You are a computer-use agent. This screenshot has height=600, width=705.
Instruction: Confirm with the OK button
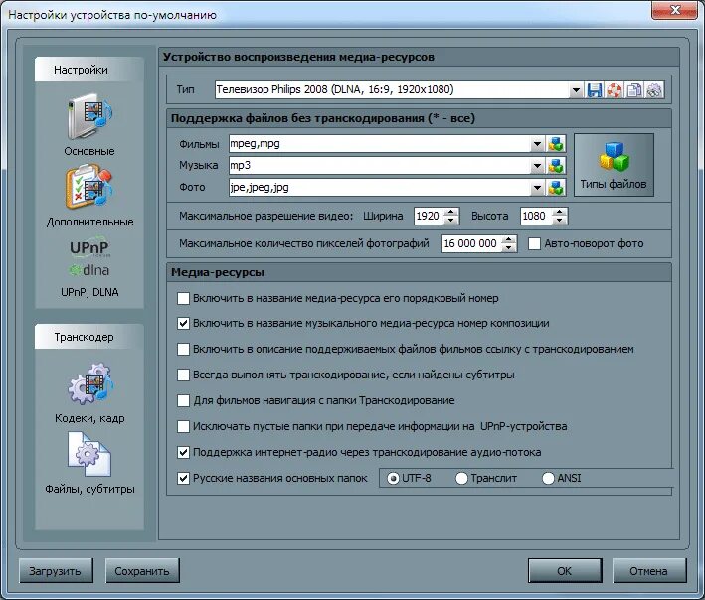pyautogui.click(x=565, y=571)
